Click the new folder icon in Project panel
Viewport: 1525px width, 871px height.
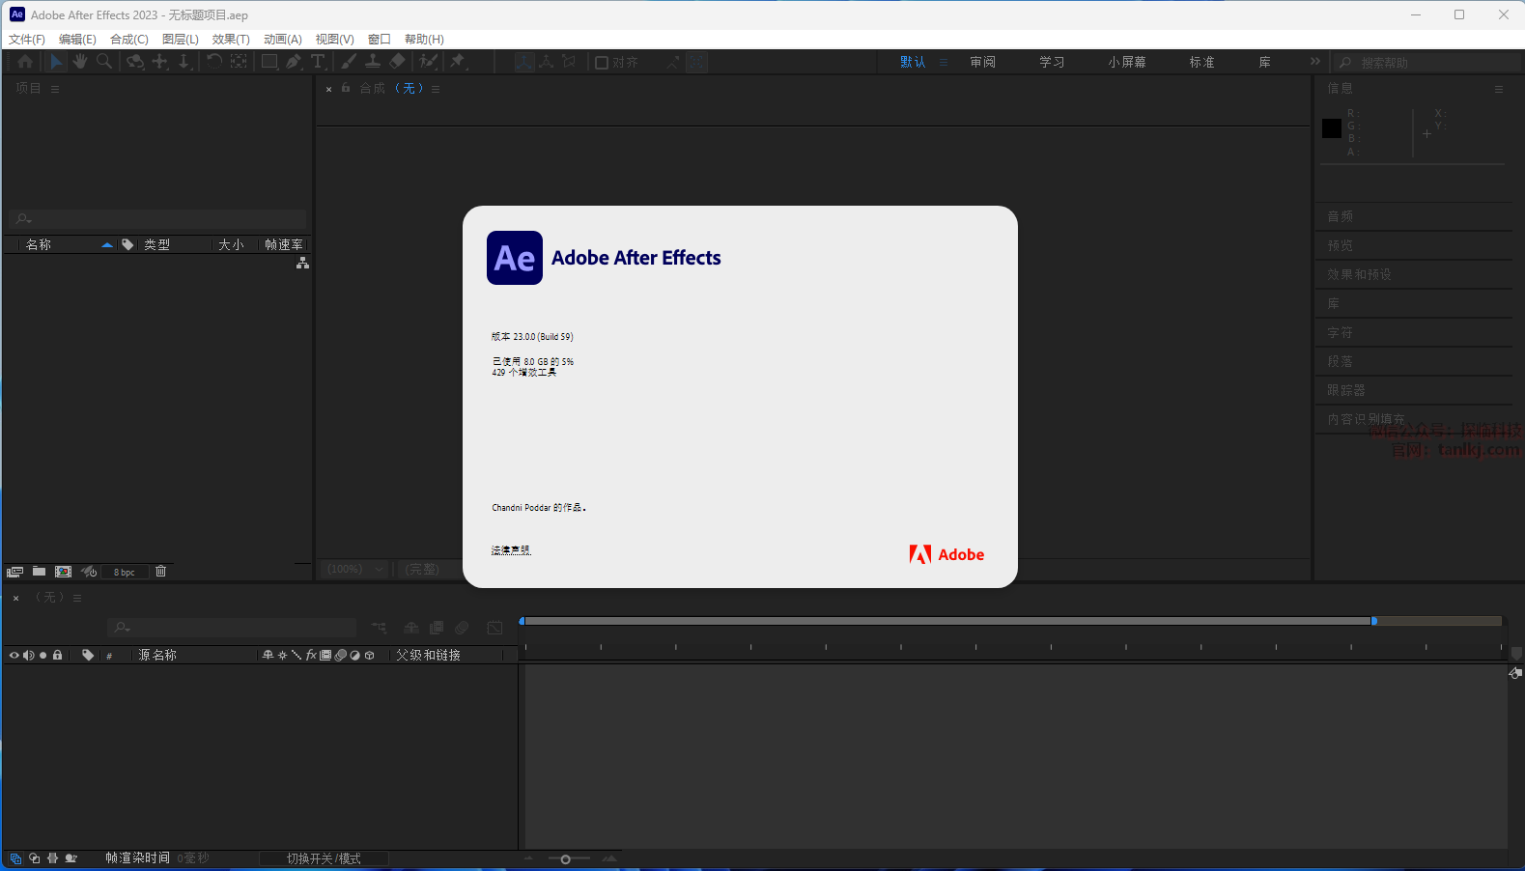click(x=40, y=572)
